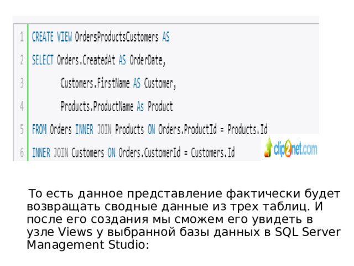Click the FROM keyword on line 5
The height and width of the screenshot is (266, 354).
(x=39, y=130)
